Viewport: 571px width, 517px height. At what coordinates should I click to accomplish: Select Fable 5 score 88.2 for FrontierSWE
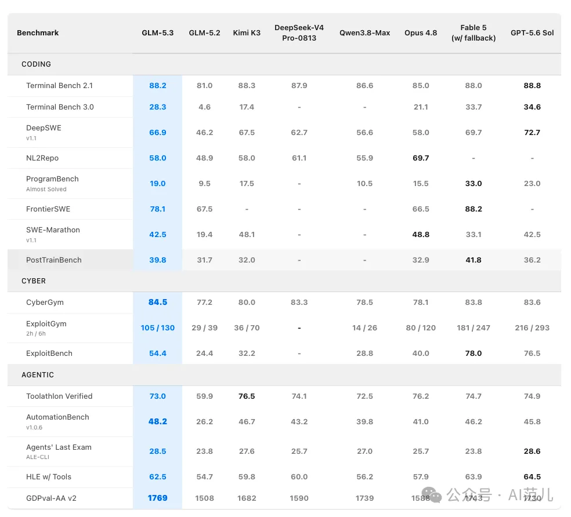474,209
